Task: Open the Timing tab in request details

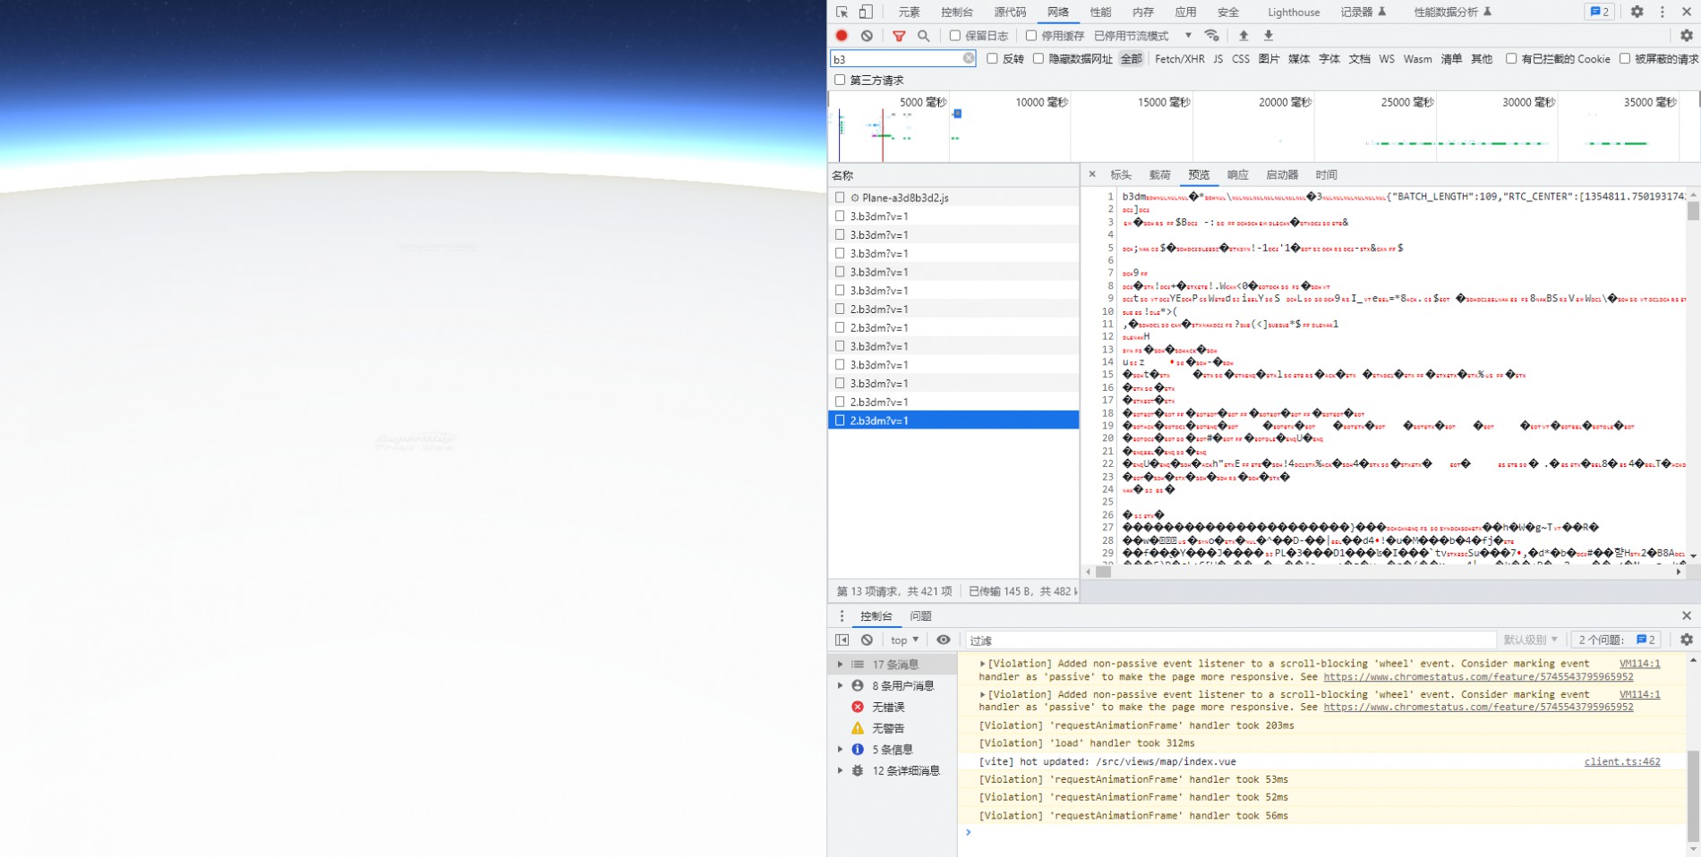Action: [x=1326, y=174]
